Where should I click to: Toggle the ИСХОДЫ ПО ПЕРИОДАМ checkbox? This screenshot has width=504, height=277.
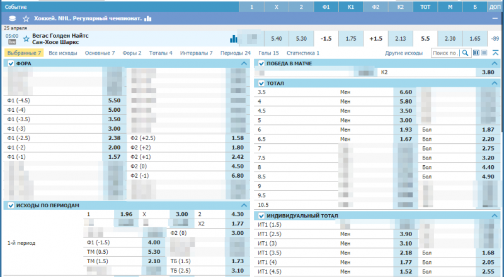pos(11,205)
